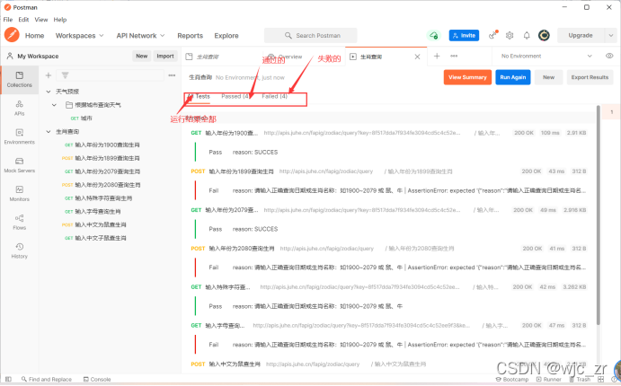Open the collections more options ellipsis
The height and width of the screenshot is (386, 621).
pos(172,75)
